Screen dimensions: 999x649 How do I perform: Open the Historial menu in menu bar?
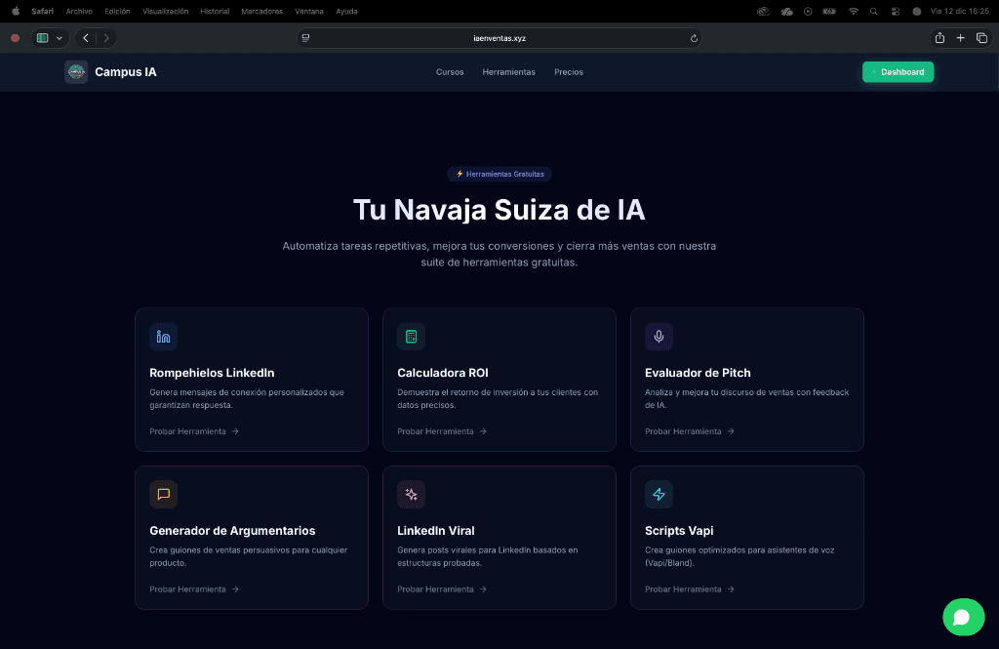click(x=215, y=12)
